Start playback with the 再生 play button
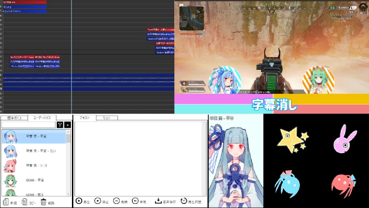This screenshot has height=208, width=369. (79, 201)
